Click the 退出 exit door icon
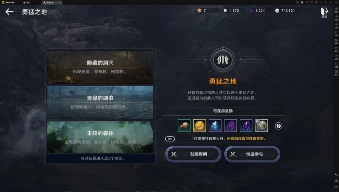The width and height of the screenshot is (339, 192). [x=324, y=12]
